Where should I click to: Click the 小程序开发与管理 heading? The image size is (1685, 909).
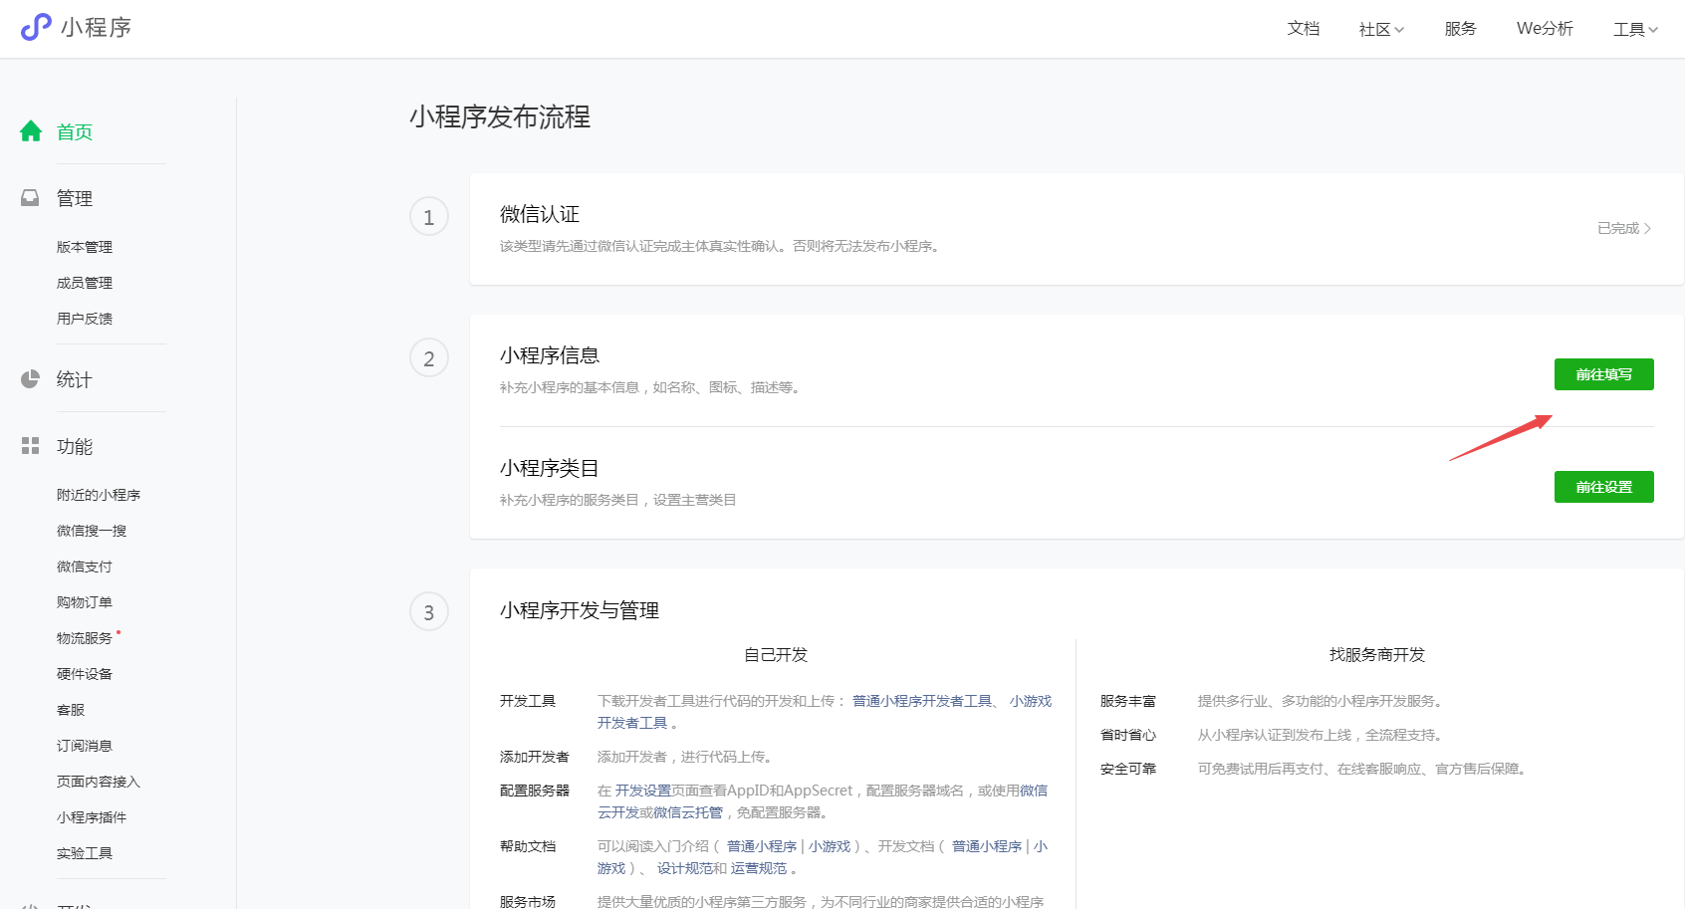coord(580,610)
